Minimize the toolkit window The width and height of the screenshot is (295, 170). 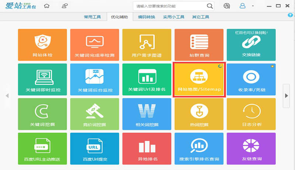pyautogui.click(x=269, y=6)
